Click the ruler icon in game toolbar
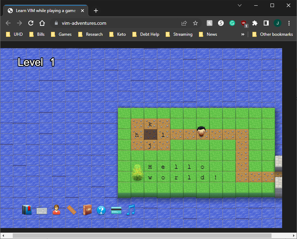The height and width of the screenshot is (239, 297). 72,210
